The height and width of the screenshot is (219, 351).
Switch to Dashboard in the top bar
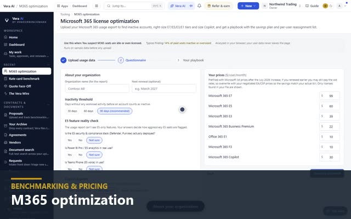(80, 6)
